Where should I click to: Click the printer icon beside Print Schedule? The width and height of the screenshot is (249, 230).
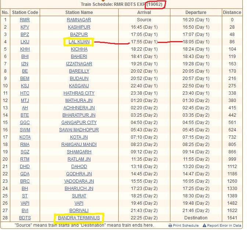170,225
